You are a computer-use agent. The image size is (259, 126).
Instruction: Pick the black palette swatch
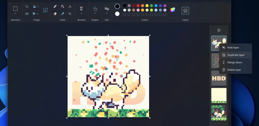[x=125, y=6]
